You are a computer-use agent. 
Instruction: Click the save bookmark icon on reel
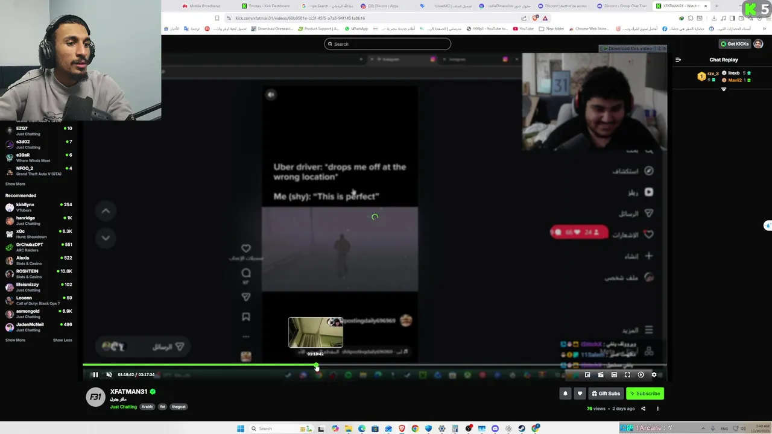click(x=246, y=316)
